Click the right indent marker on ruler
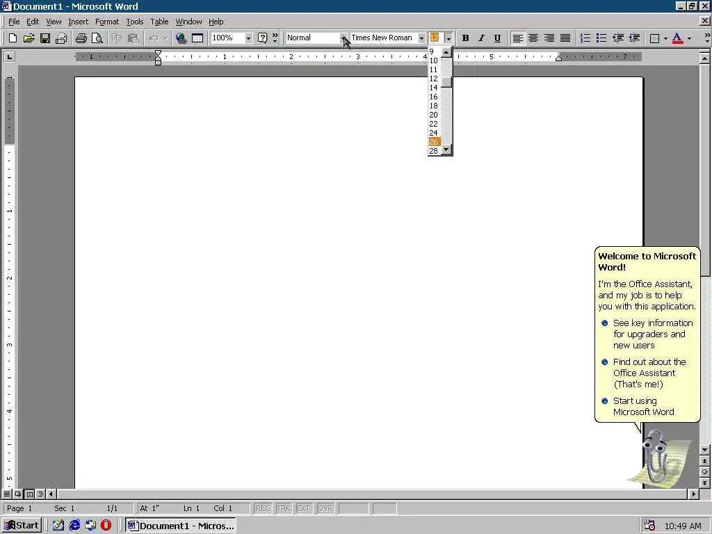 tap(559, 58)
